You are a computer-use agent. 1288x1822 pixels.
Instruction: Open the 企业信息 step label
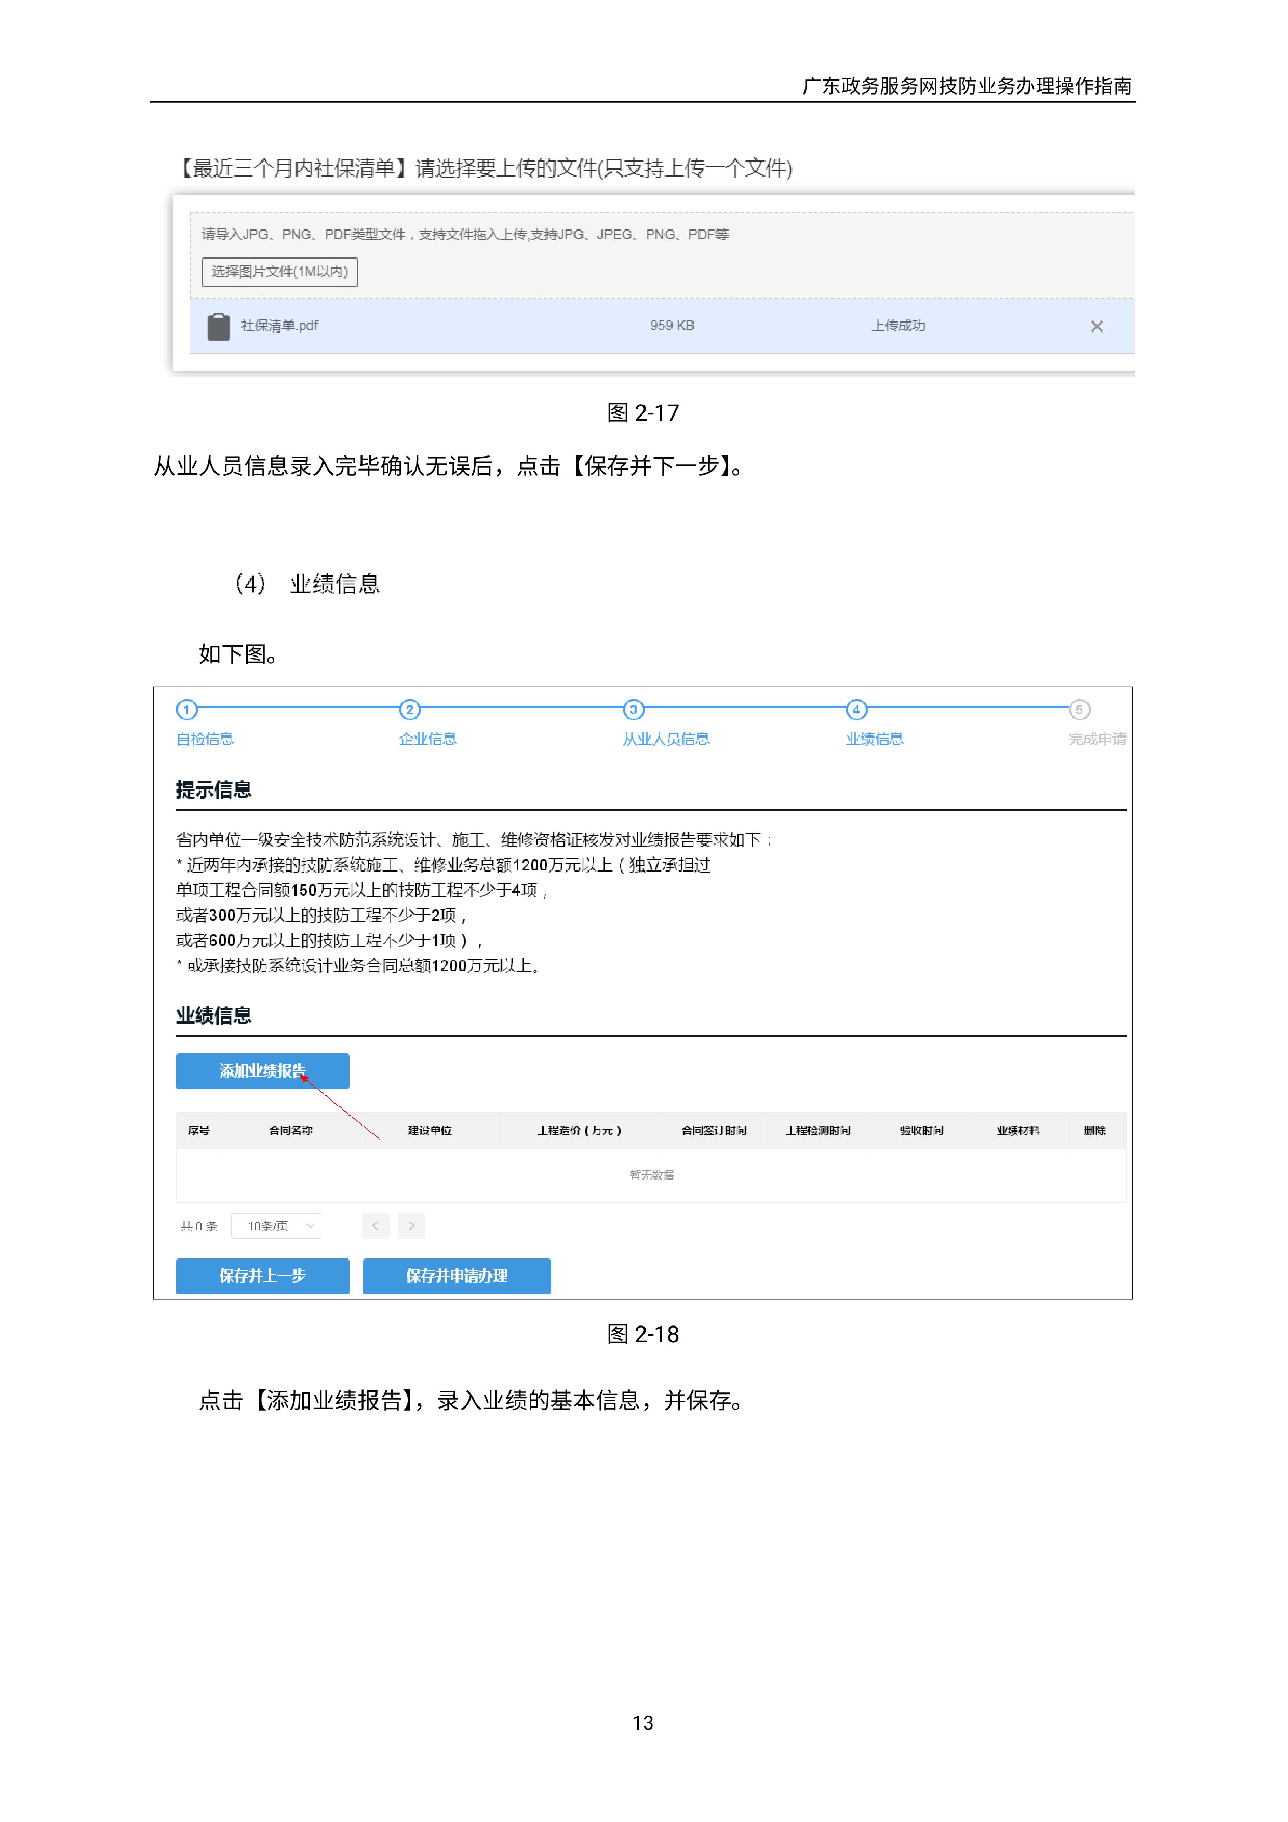click(428, 739)
